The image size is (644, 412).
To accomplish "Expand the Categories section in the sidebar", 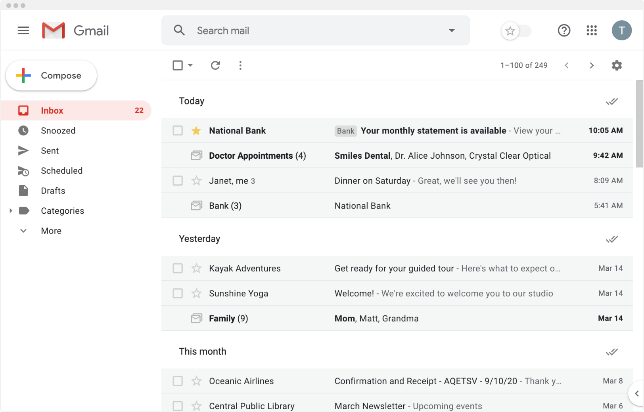I will click(x=11, y=211).
